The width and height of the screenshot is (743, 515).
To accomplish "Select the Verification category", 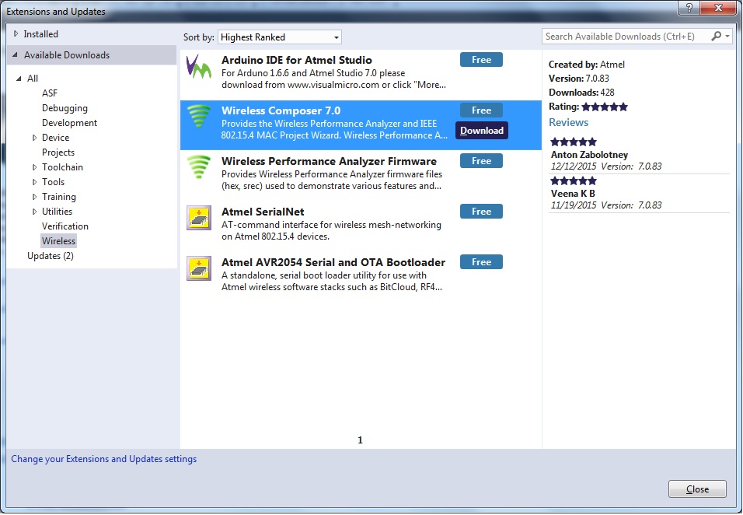I will tap(65, 226).
